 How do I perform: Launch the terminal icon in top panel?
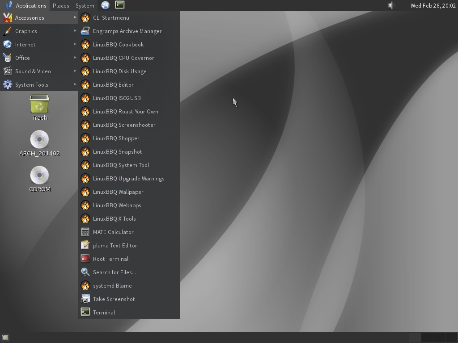(120, 5)
